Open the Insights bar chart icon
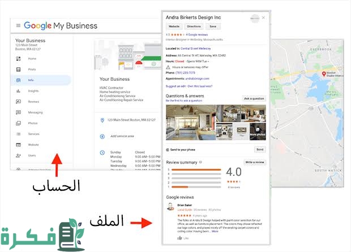Viewport: 351px width, 252px height. tap(19, 91)
